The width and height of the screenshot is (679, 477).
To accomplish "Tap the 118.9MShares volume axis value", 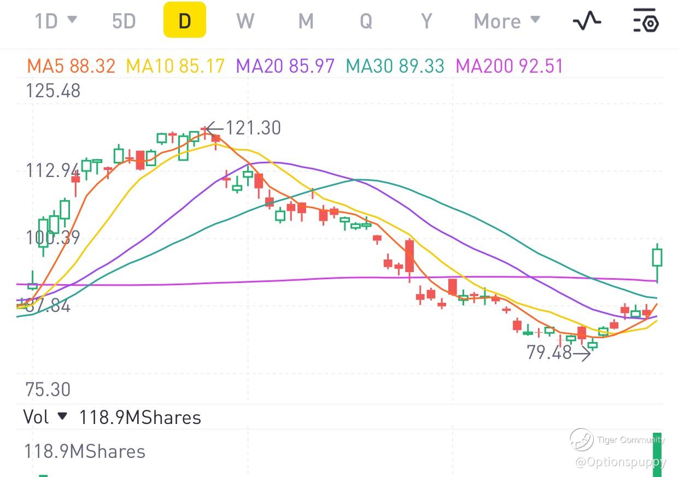I will tap(85, 451).
